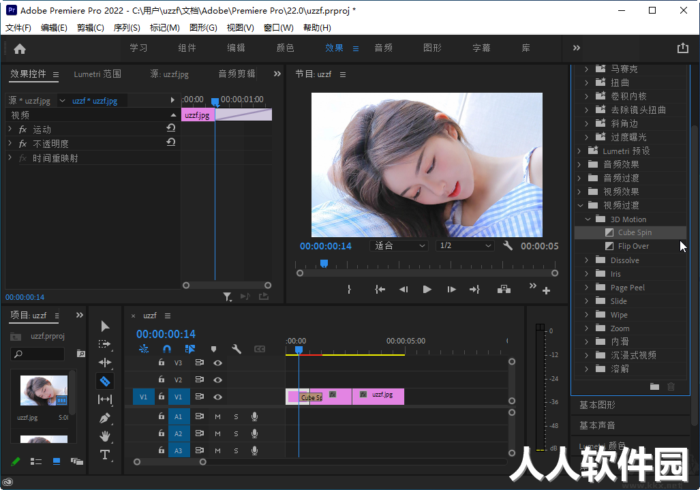The width and height of the screenshot is (700, 490).
Task: Click the quick export share icon
Action: coord(682,48)
